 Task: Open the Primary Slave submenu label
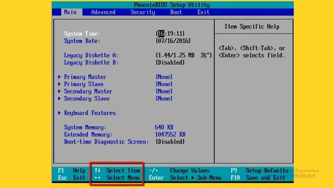[x=83, y=84]
